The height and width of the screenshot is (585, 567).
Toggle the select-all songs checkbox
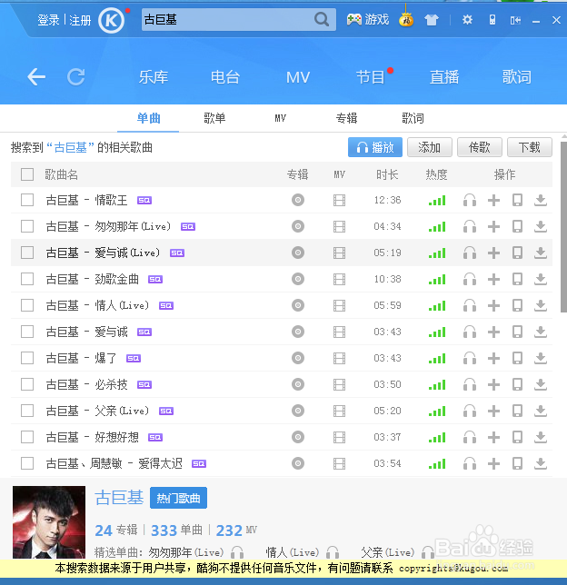coord(27,174)
